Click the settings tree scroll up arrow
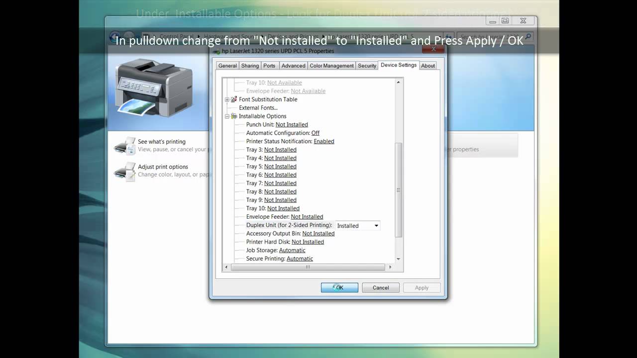The image size is (637, 358). (x=398, y=82)
